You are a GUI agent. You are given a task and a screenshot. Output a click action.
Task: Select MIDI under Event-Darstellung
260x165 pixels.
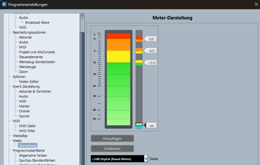click(x=23, y=101)
